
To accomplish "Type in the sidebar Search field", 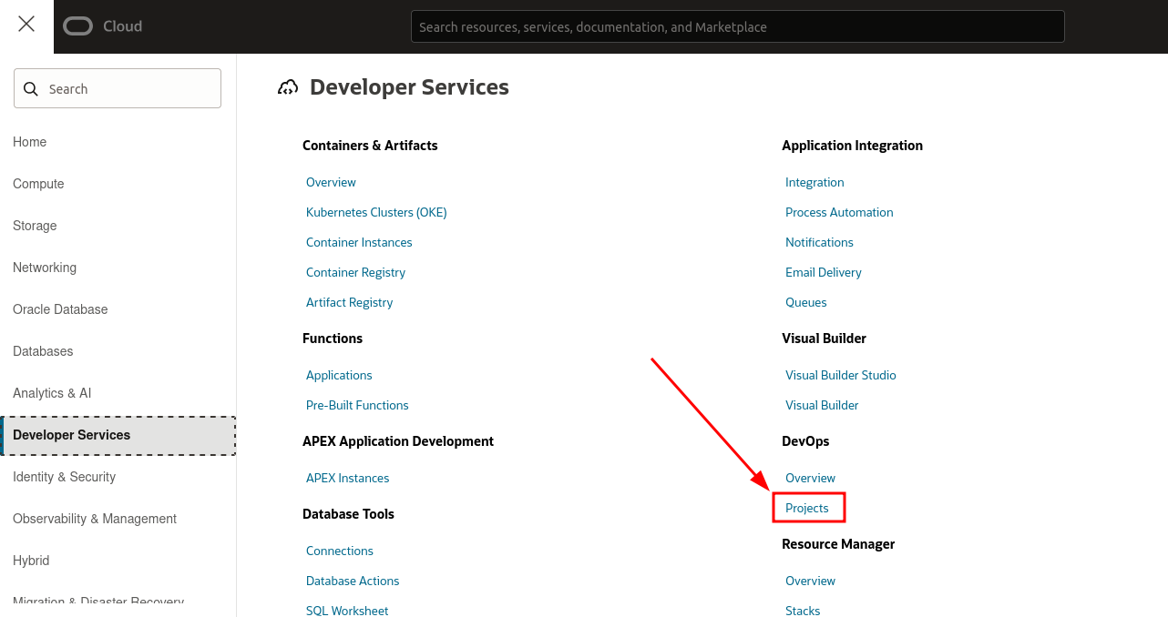I will coord(128,89).
